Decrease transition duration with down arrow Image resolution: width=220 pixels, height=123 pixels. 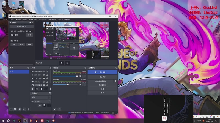coord(49,102)
